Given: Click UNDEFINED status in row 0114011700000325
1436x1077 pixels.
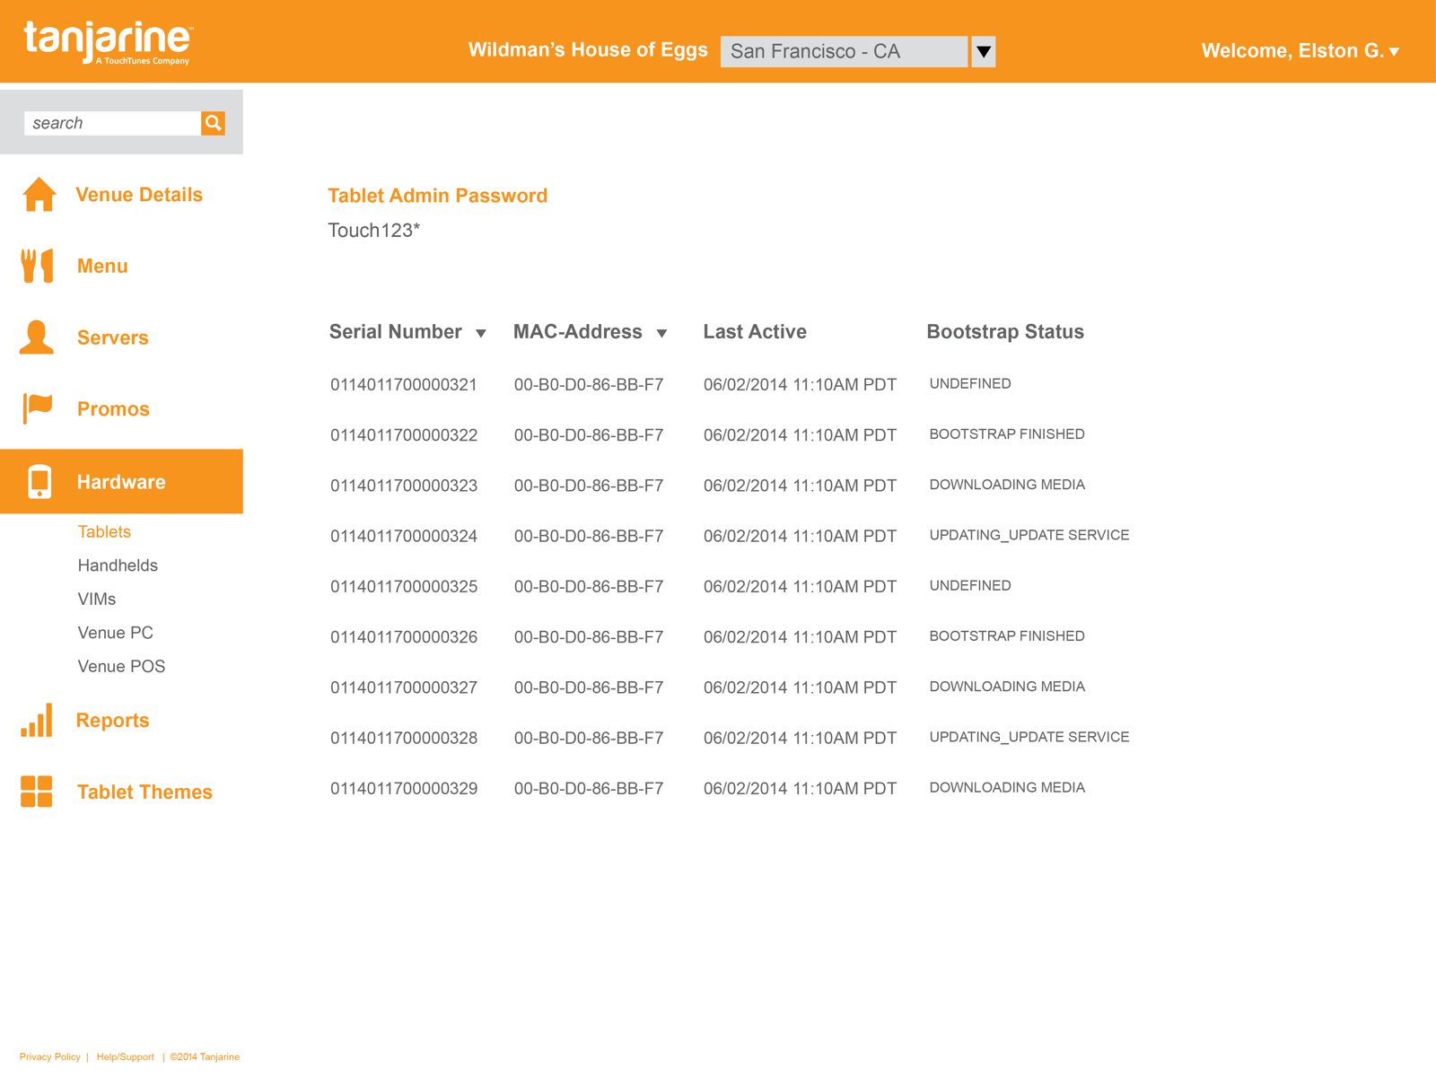Looking at the screenshot, I should click(970, 586).
